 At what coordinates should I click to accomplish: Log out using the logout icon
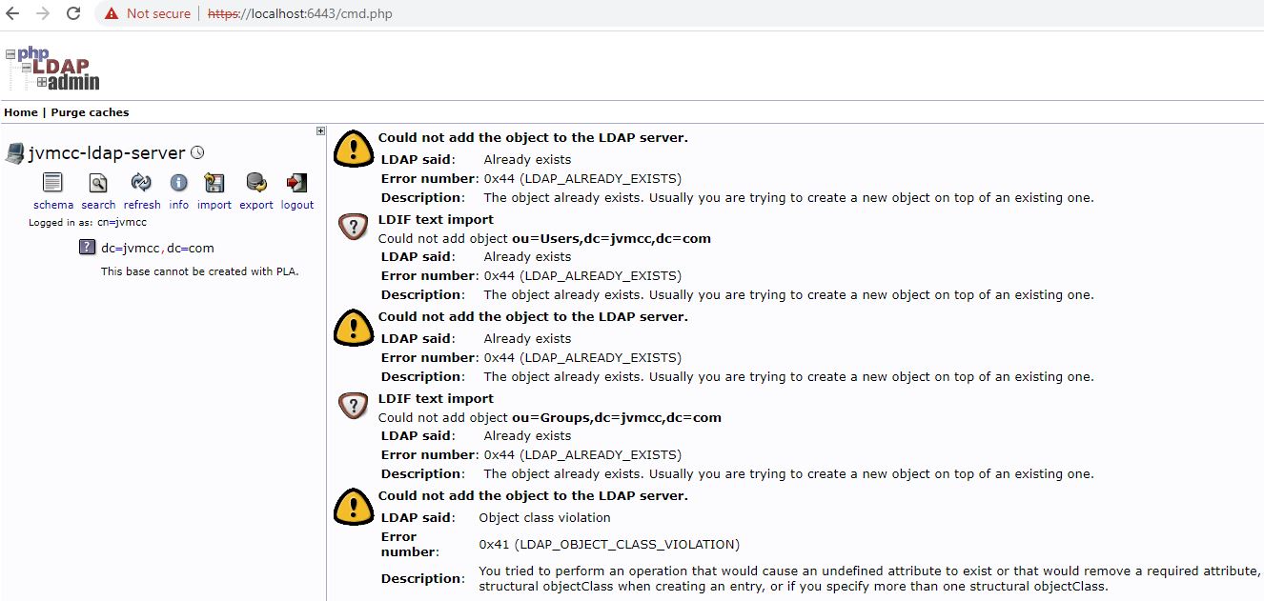(x=296, y=183)
